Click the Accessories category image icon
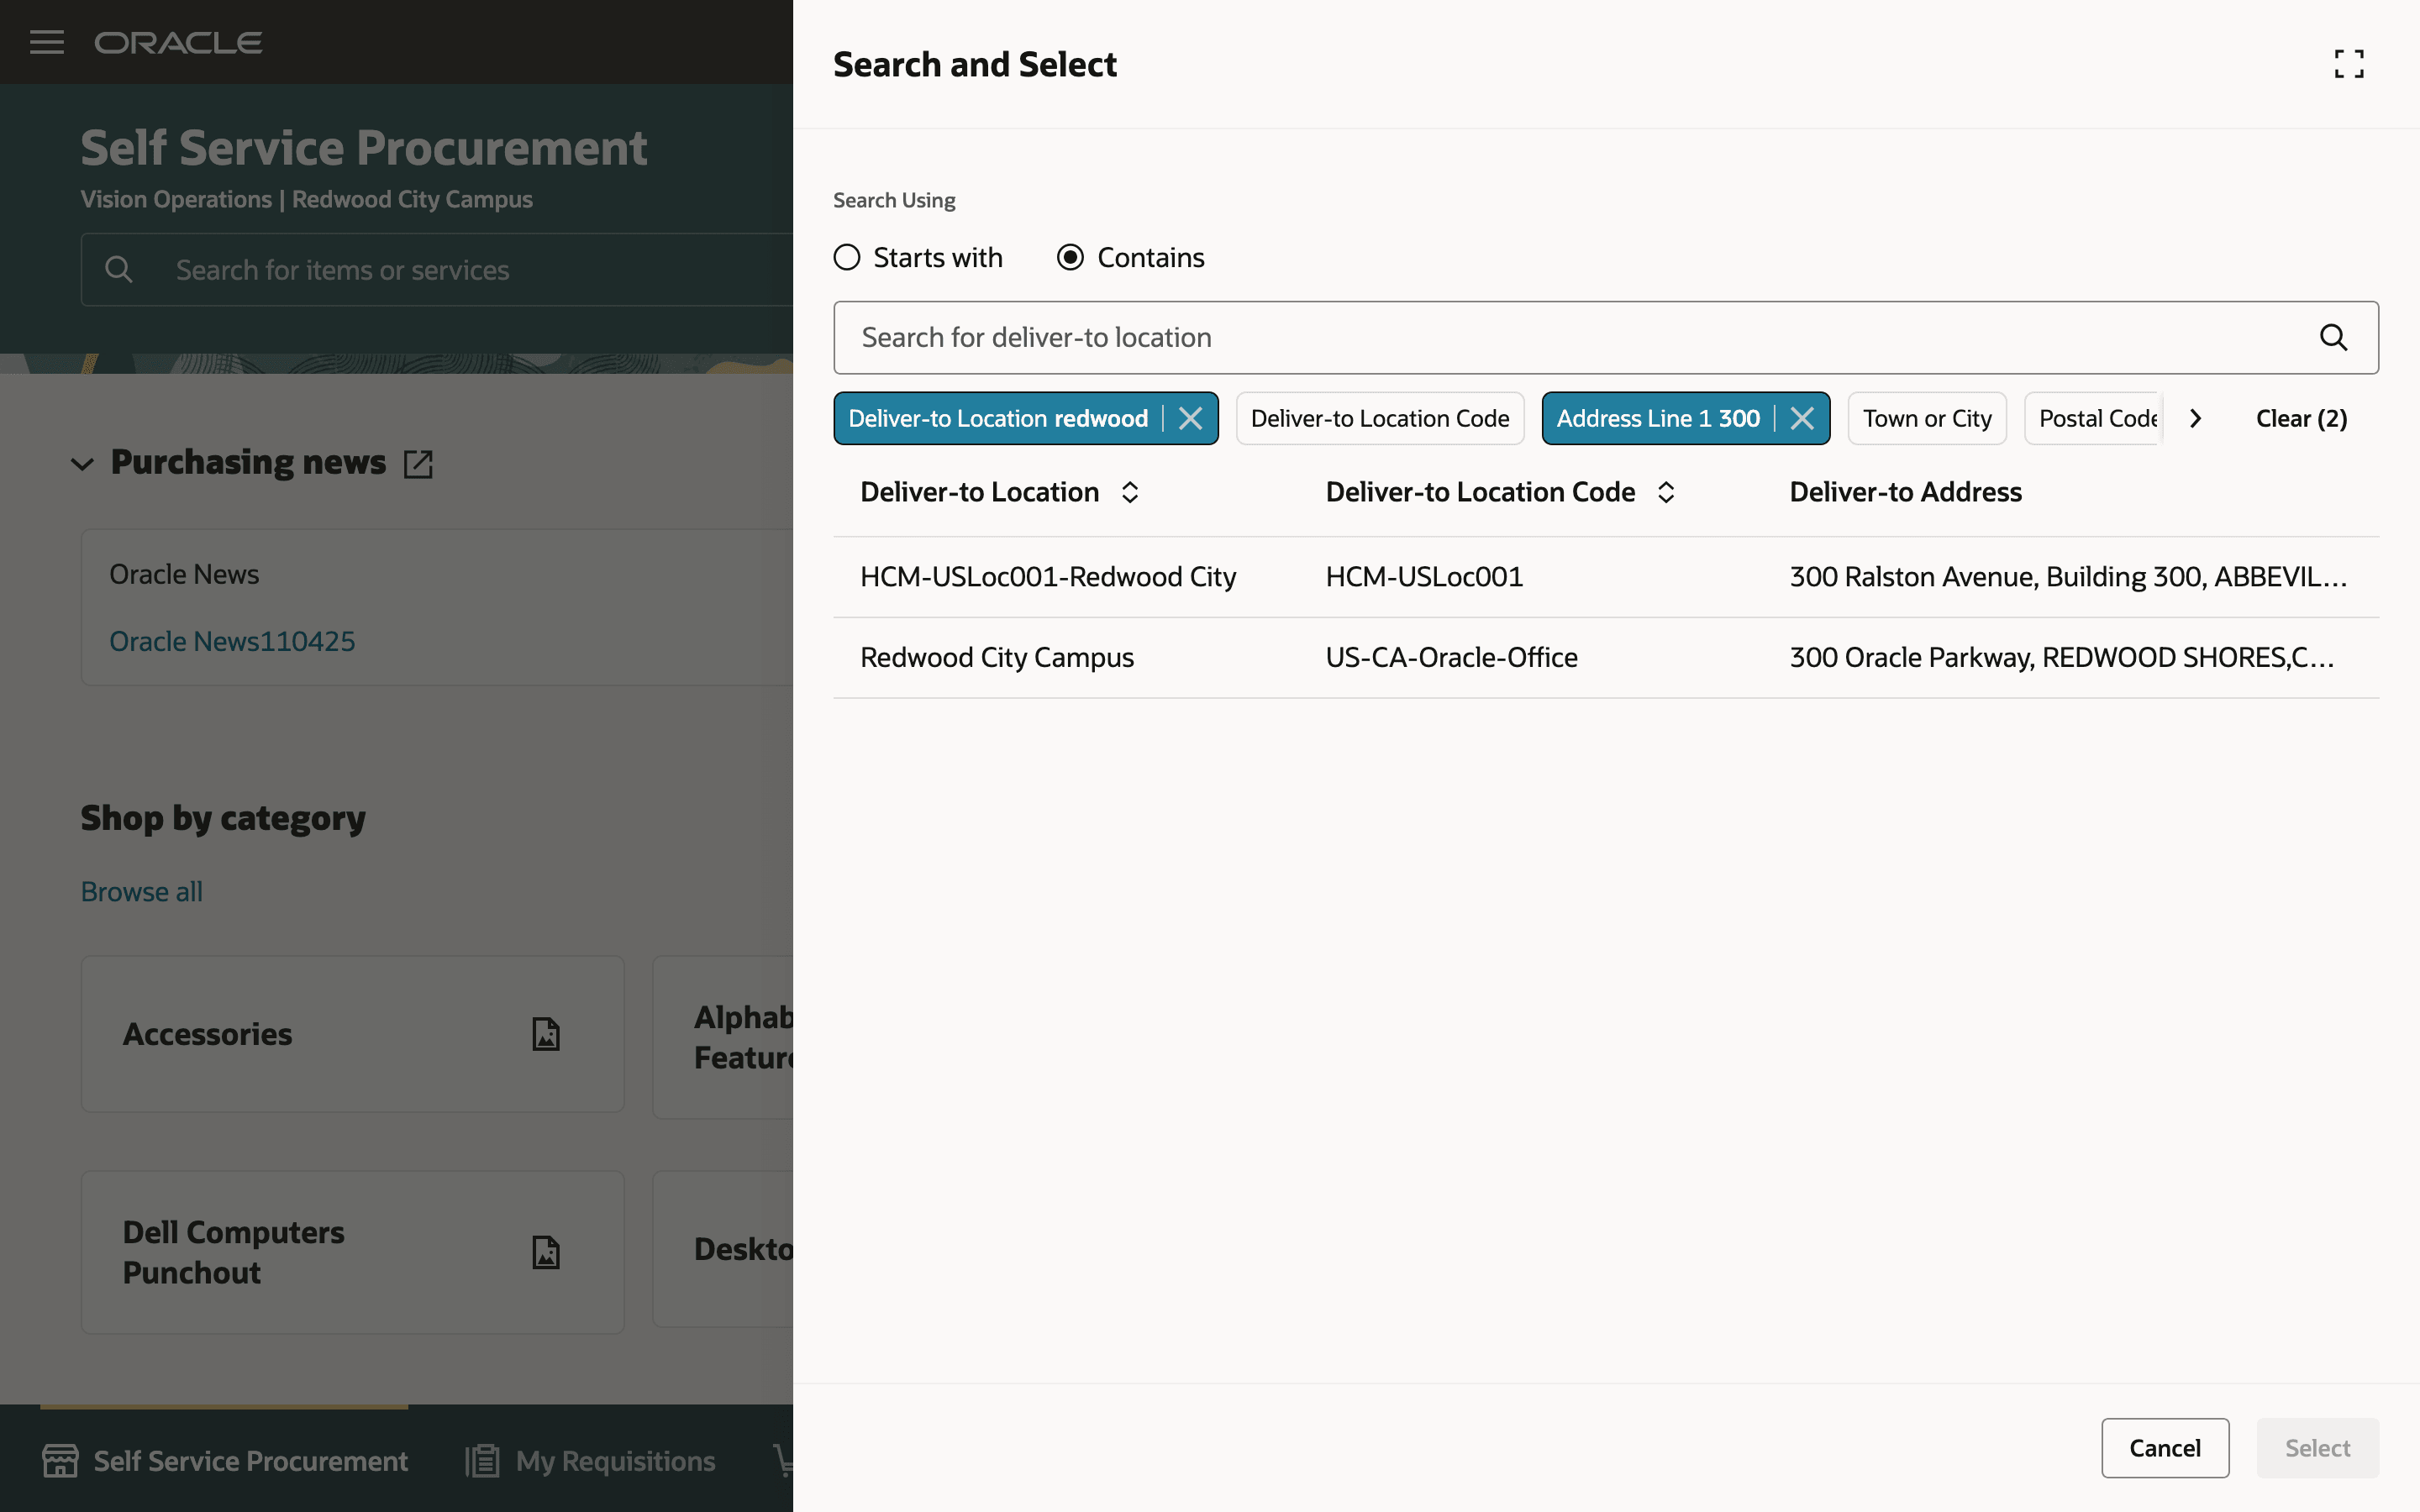Image resolution: width=2420 pixels, height=1512 pixels. click(x=545, y=1034)
